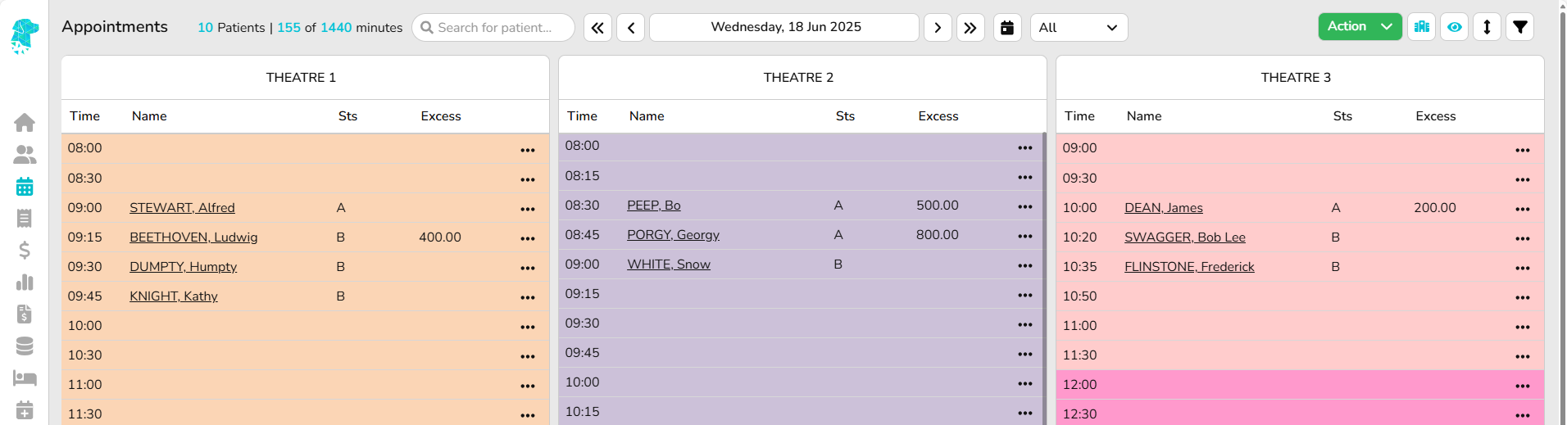Jump back with double left arrows
1567x425 pixels.
tap(597, 28)
